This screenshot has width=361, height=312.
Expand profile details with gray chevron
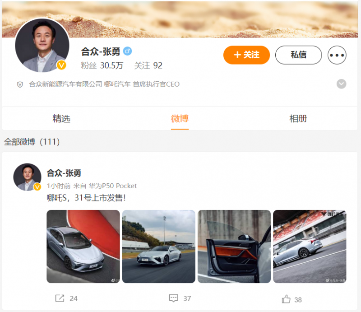tap(341, 84)
